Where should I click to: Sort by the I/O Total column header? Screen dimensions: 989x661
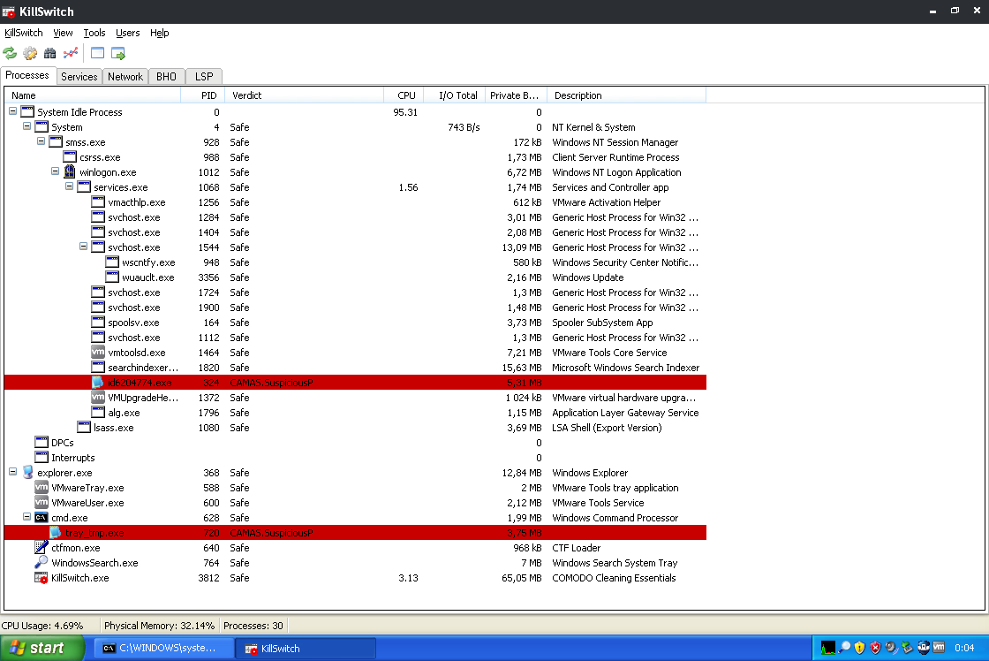coord(454,95)
